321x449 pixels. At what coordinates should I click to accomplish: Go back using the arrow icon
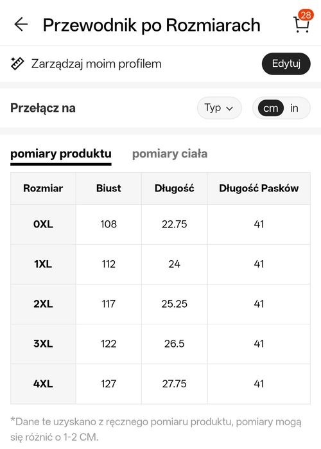click(21, 24)
